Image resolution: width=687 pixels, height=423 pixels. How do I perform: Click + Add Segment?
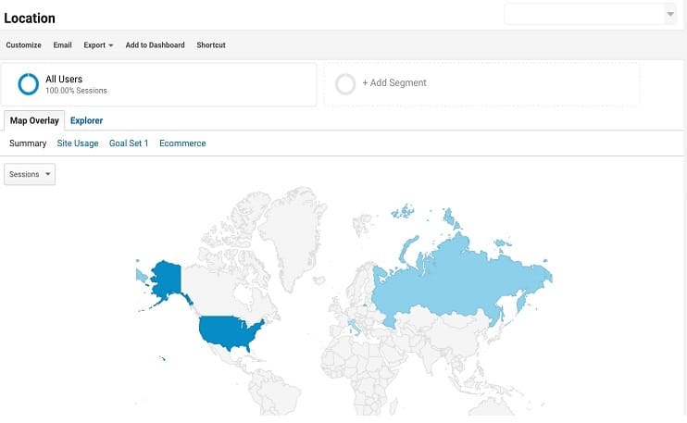click(394, 82)
